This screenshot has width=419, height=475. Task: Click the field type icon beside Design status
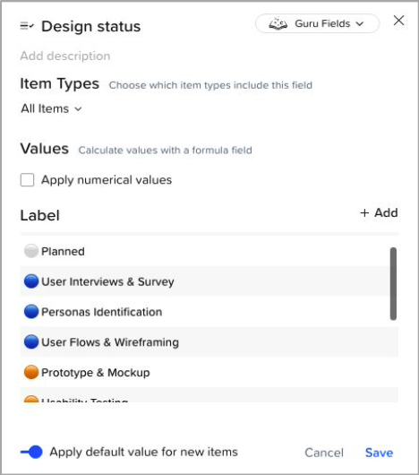27,26
